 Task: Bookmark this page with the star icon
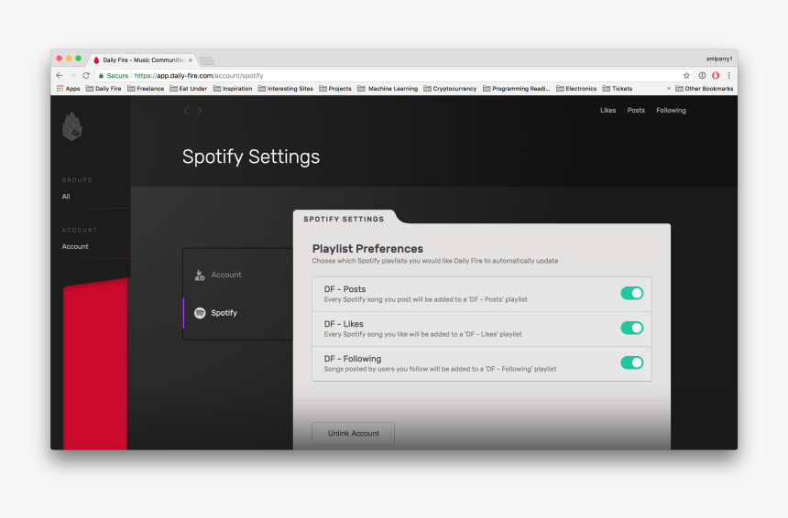686,75
